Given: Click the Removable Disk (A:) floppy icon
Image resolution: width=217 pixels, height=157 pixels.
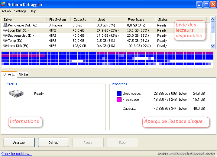Looking at the screenshot, I should pyautogui.click(x=5, y=25).
